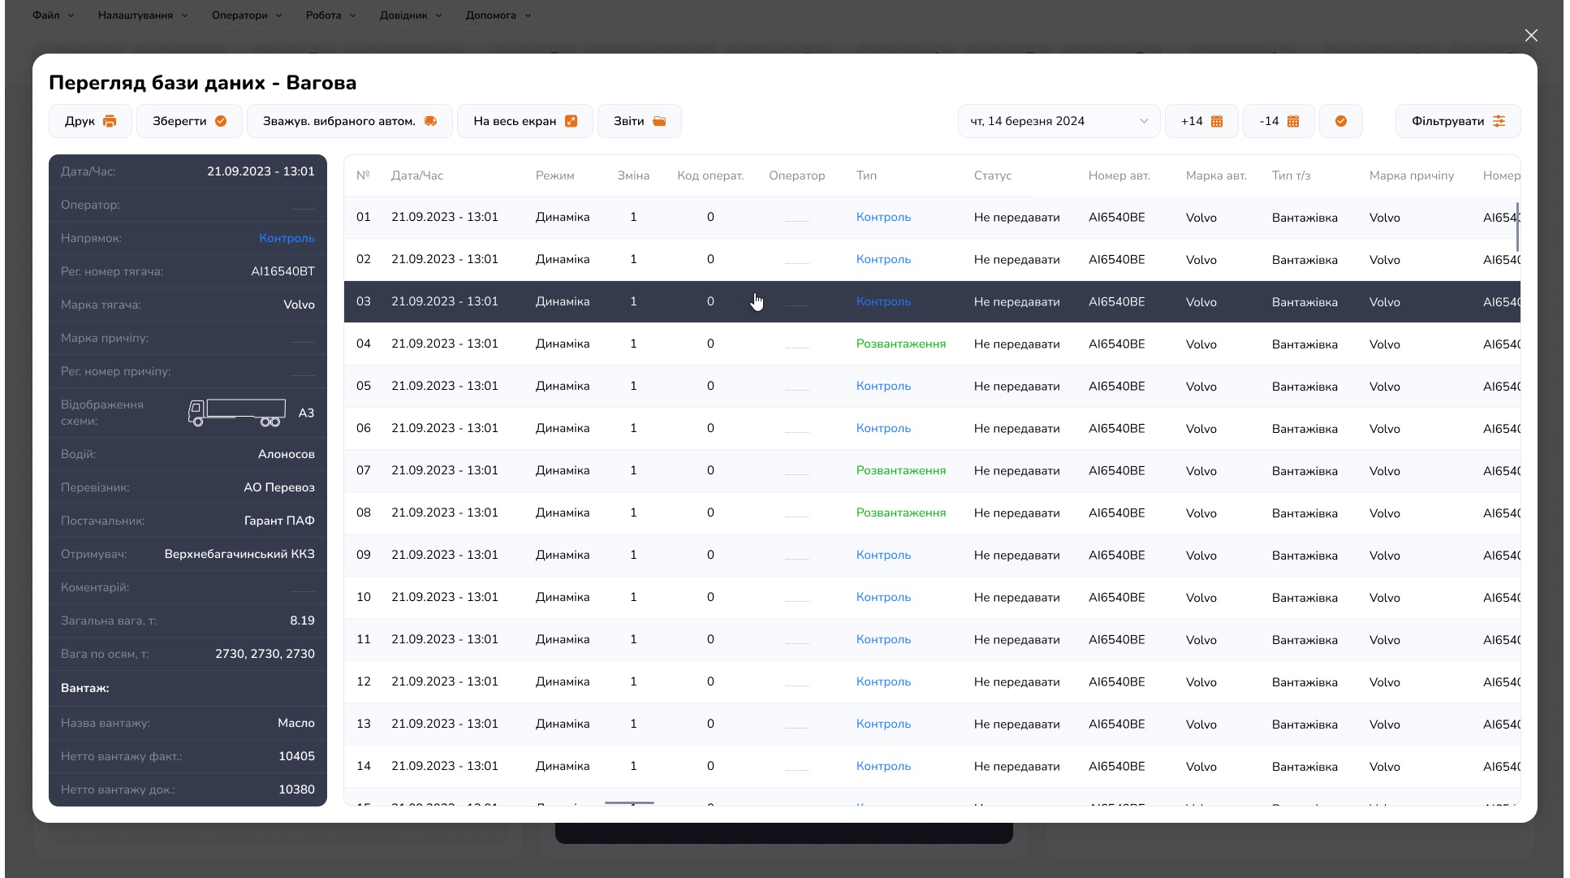
Task: Click the Розвантаження link in row 04
Action: tap(901, 344)
